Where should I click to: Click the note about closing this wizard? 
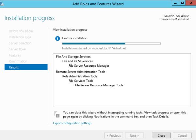(x=124, y=114)
